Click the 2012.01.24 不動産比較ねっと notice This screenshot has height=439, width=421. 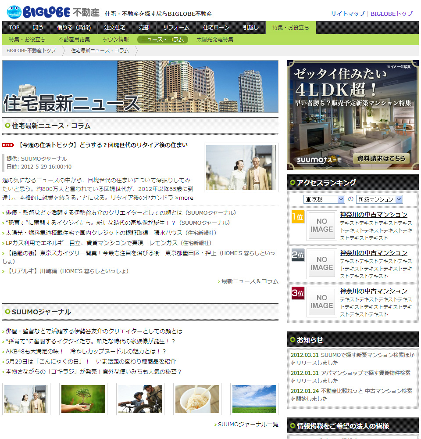coord(352,395)
